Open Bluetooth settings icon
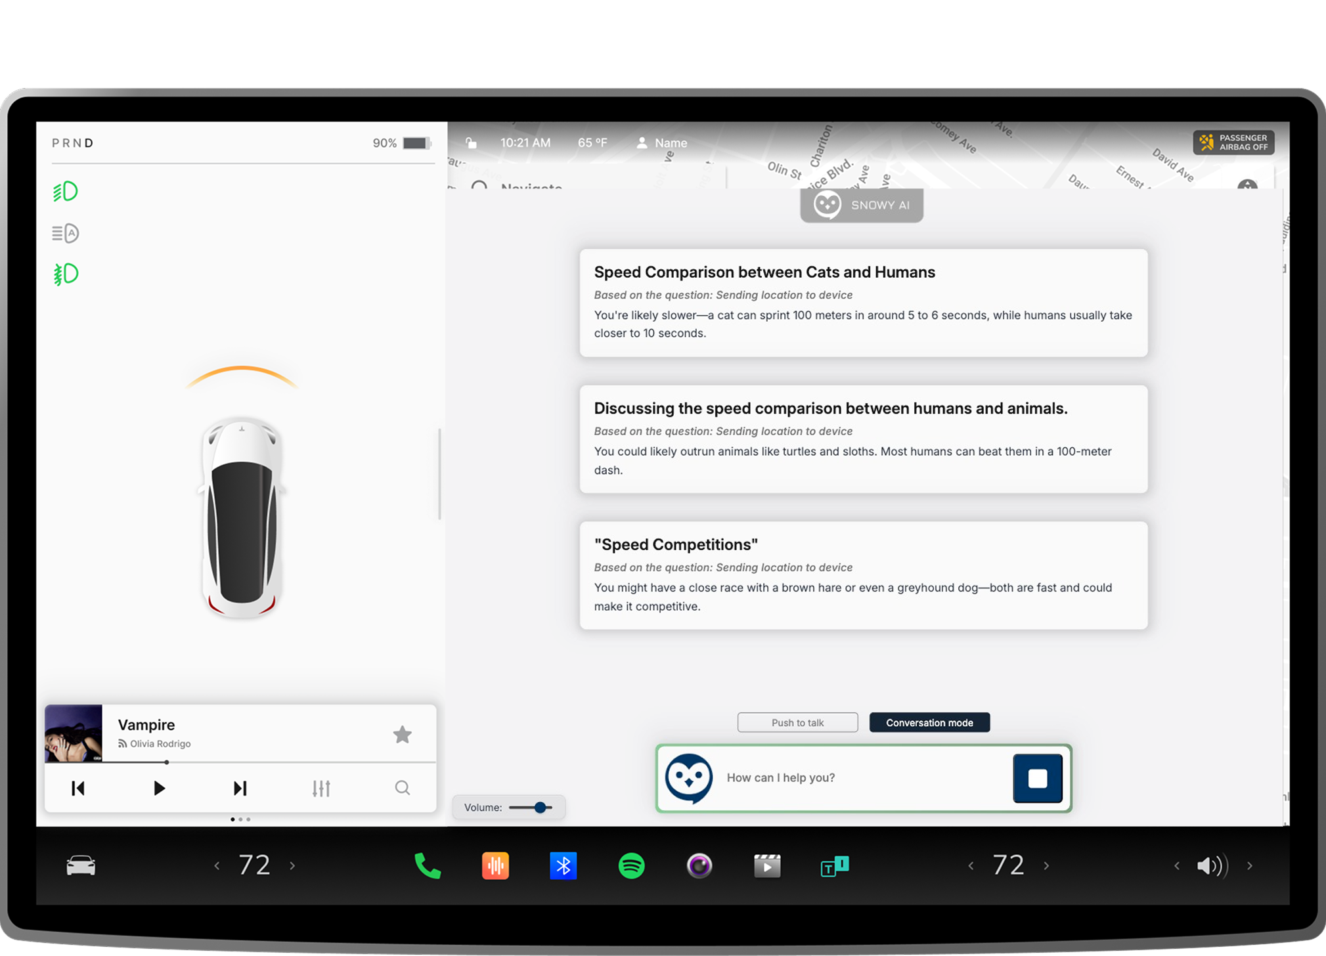 [x=563, y=865]
